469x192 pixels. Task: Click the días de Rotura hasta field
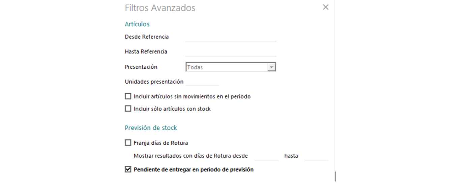(x=316, y=156)
